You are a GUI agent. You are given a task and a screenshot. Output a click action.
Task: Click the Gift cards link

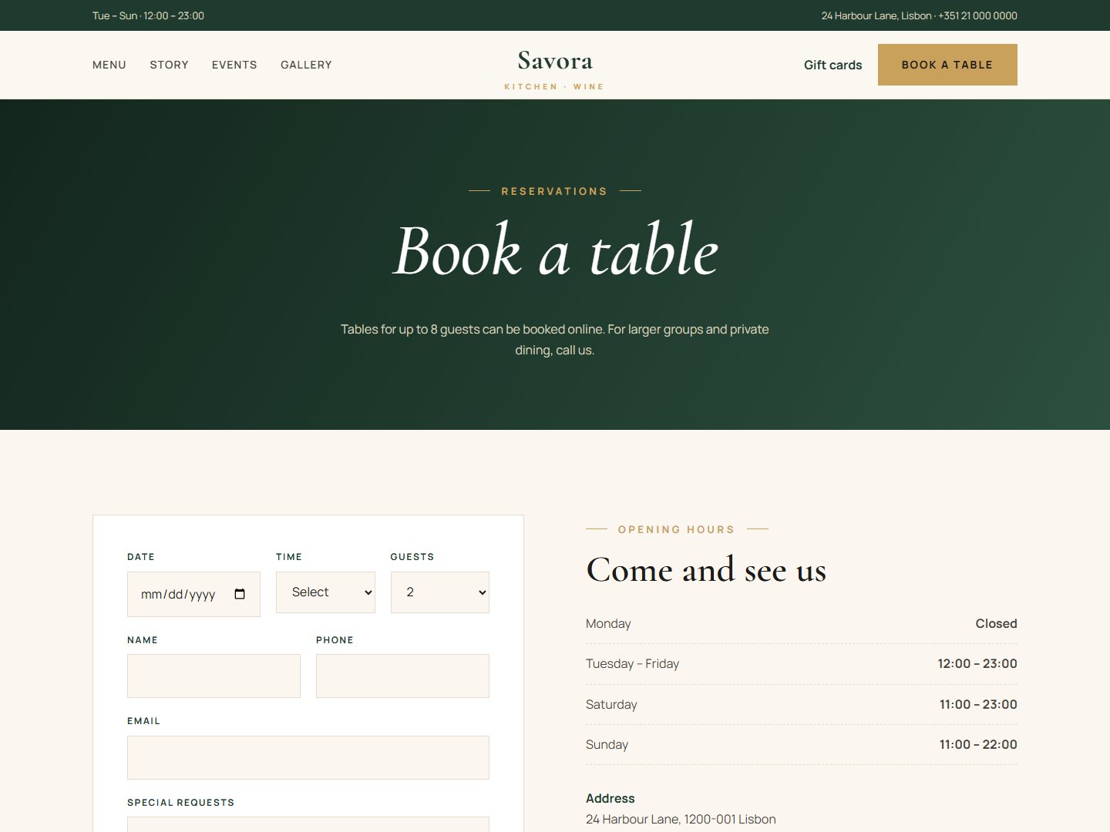pyautogui.click(x=832, y=65)
